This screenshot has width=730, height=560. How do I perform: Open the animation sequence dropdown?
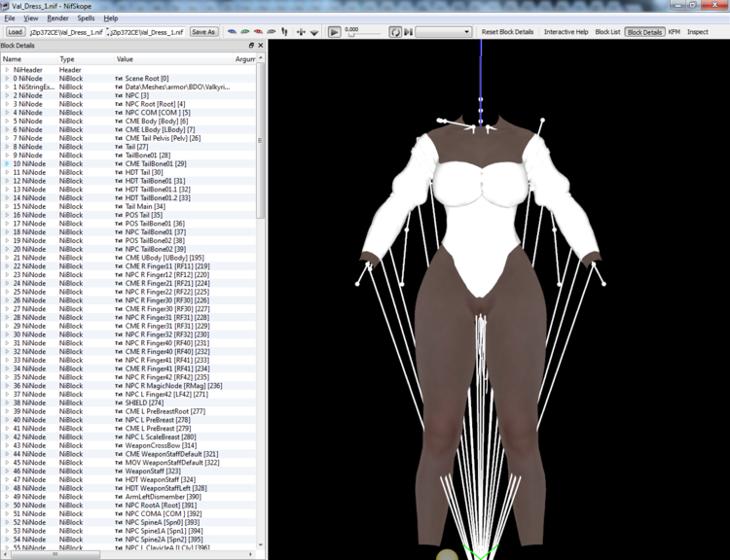(x=444, y=32)
